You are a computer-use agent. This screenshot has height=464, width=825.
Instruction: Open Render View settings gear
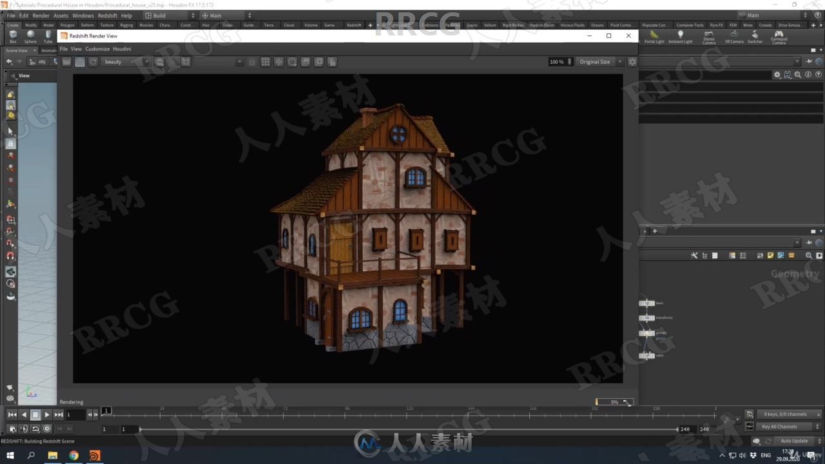(632, 62)
